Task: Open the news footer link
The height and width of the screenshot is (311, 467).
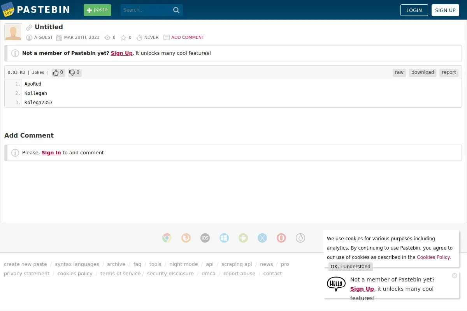Action: pos(267,264)
